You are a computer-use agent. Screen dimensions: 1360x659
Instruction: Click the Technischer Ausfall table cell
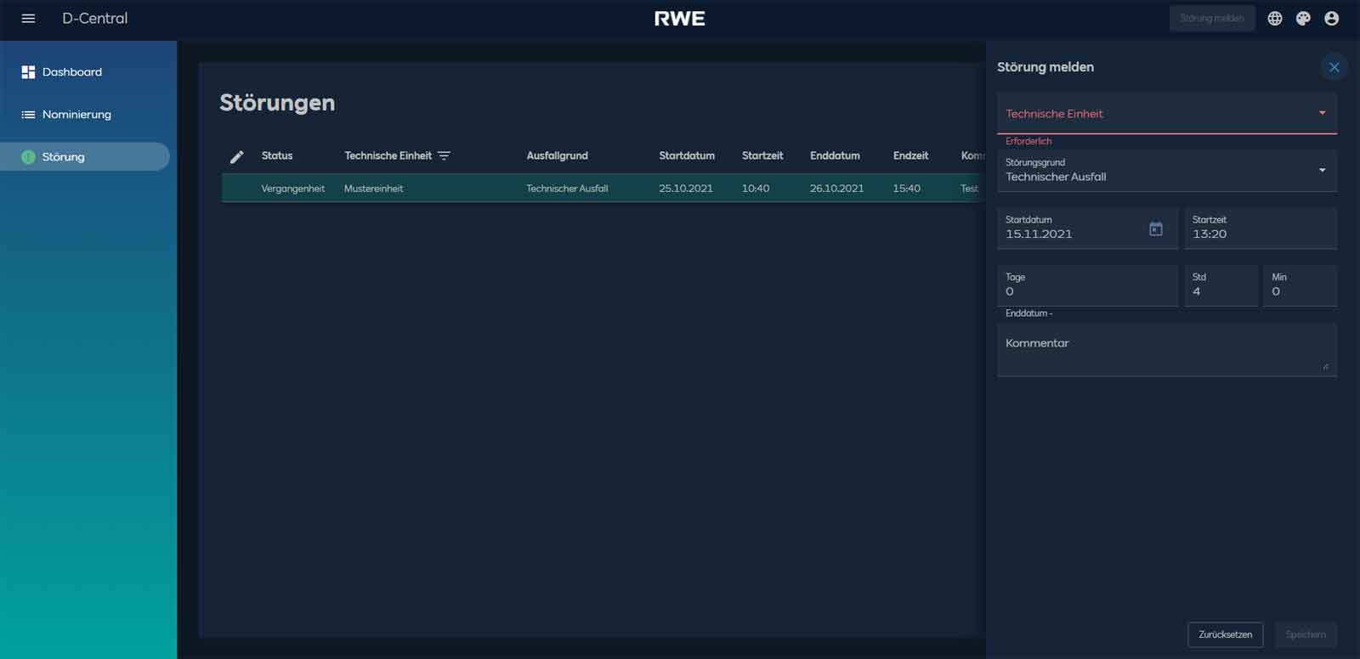pyautogui.click(x=567, y=189)
